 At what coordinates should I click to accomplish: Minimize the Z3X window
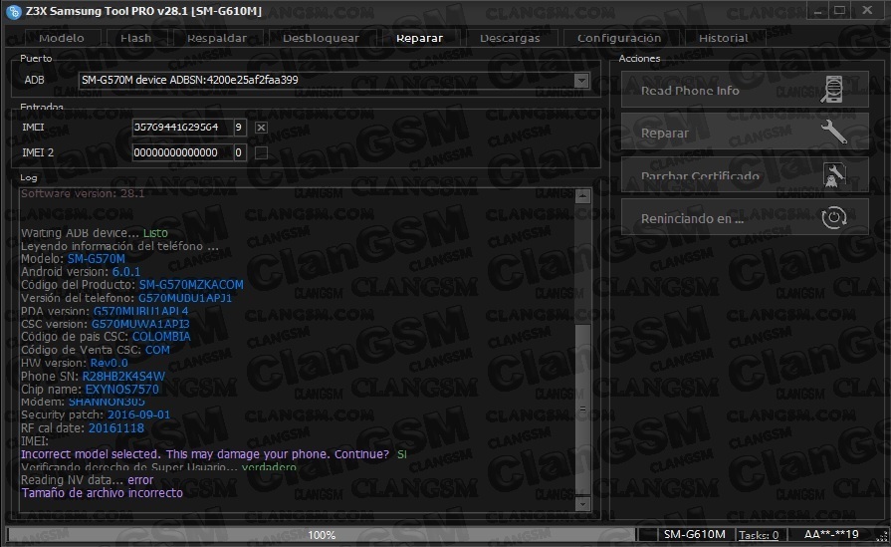(817, 10)
